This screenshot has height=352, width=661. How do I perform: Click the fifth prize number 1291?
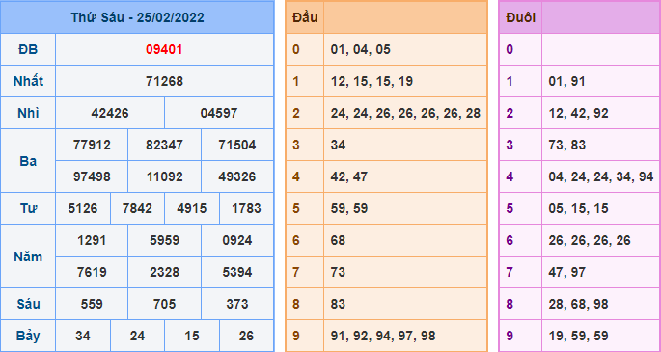click(x=92, y=240)
